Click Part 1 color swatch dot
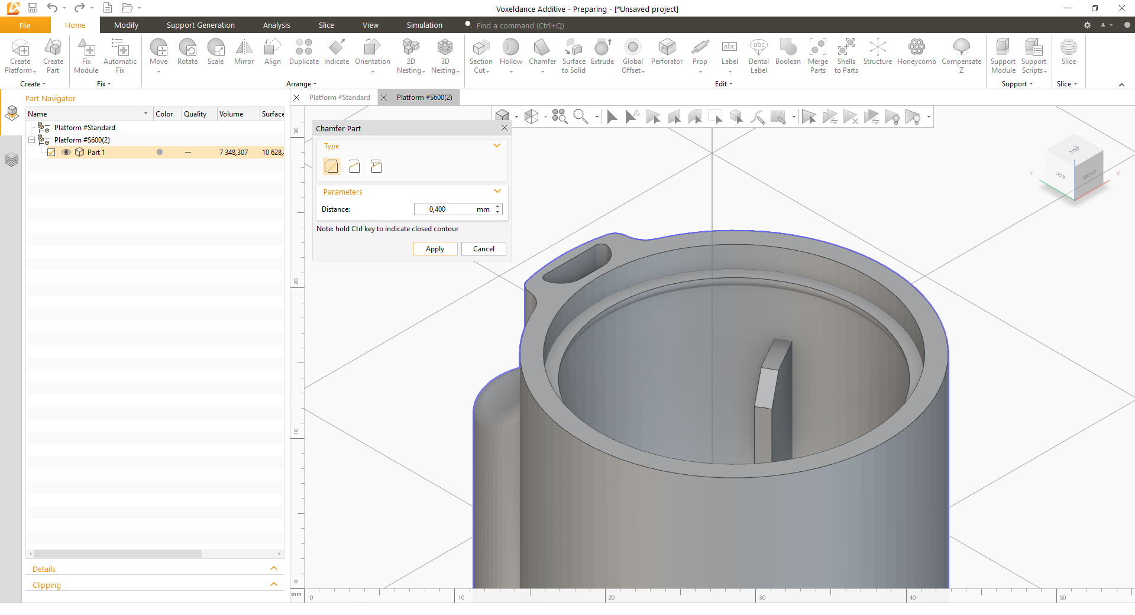The image size is (1135, 615). pyautogui.click(x=160, y=153)
